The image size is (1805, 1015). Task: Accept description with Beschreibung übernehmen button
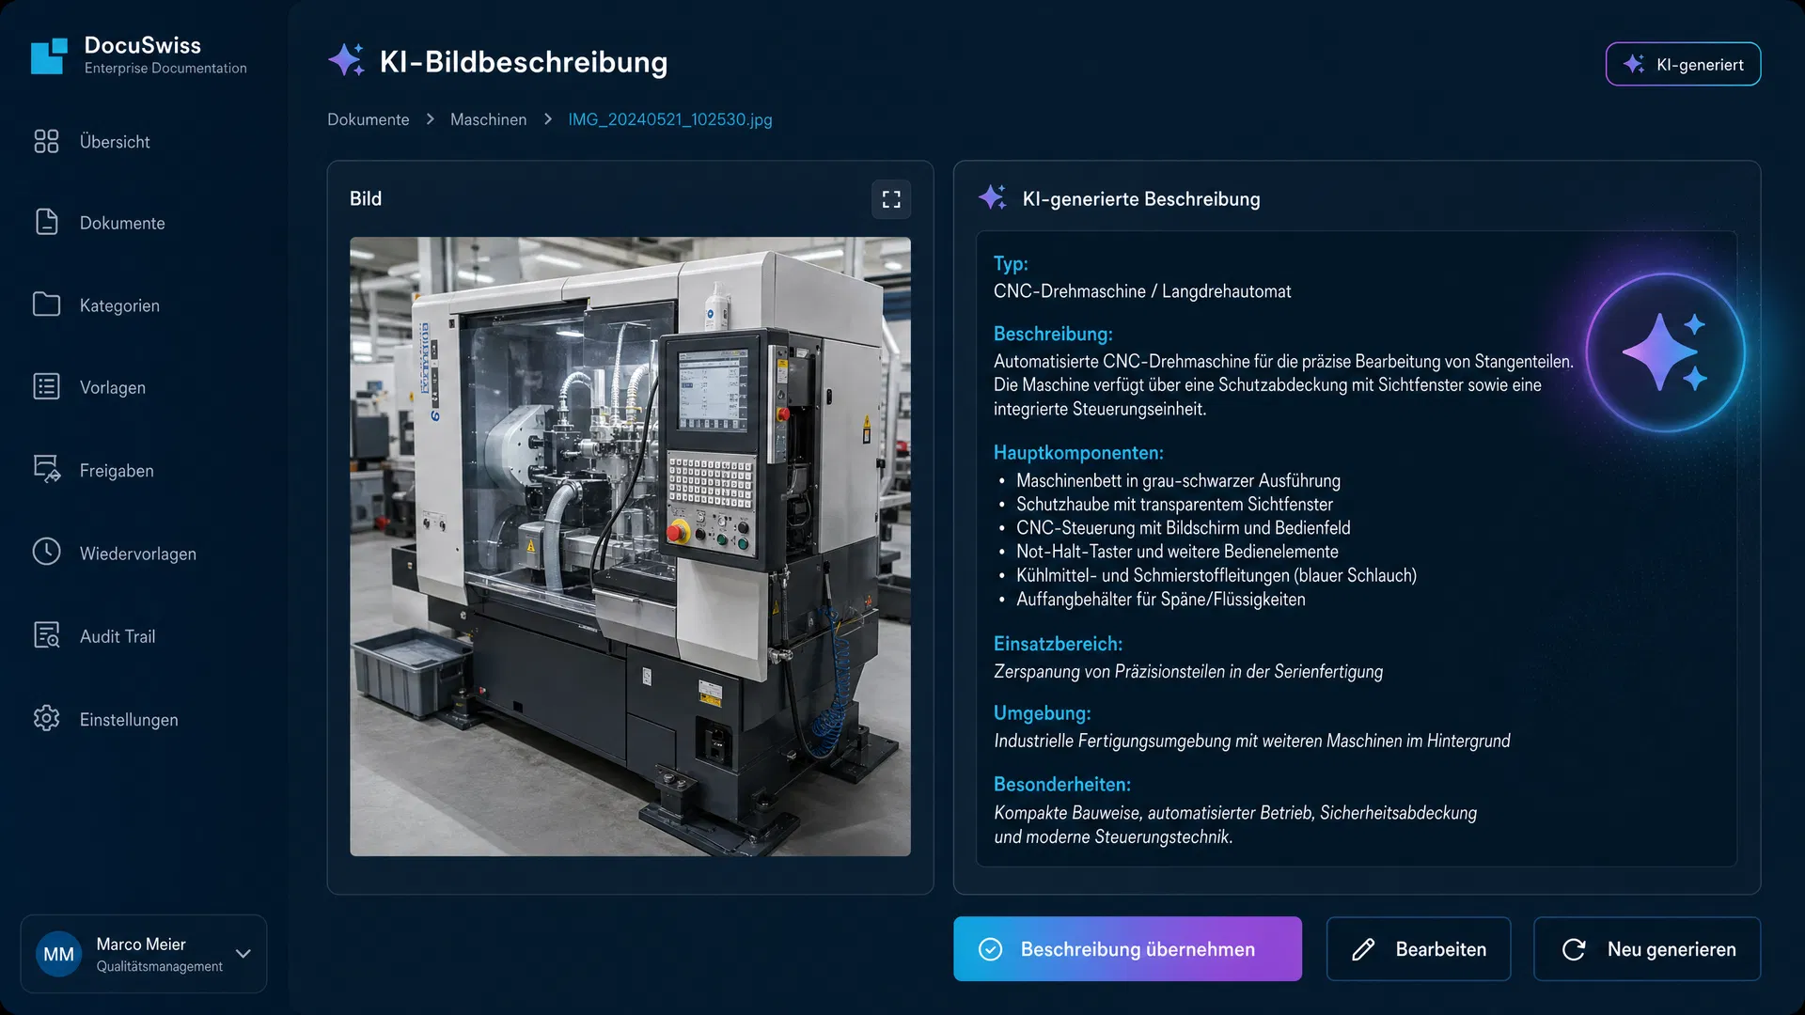pyautogui.click(x=1127, y=949)
